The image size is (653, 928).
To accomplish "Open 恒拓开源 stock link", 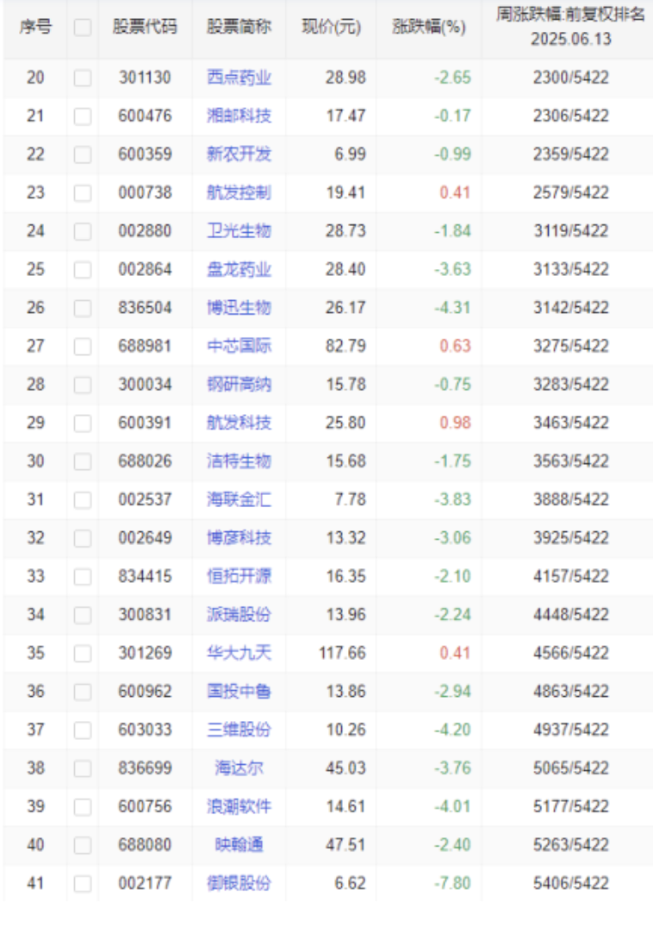I will pos(239,576).
